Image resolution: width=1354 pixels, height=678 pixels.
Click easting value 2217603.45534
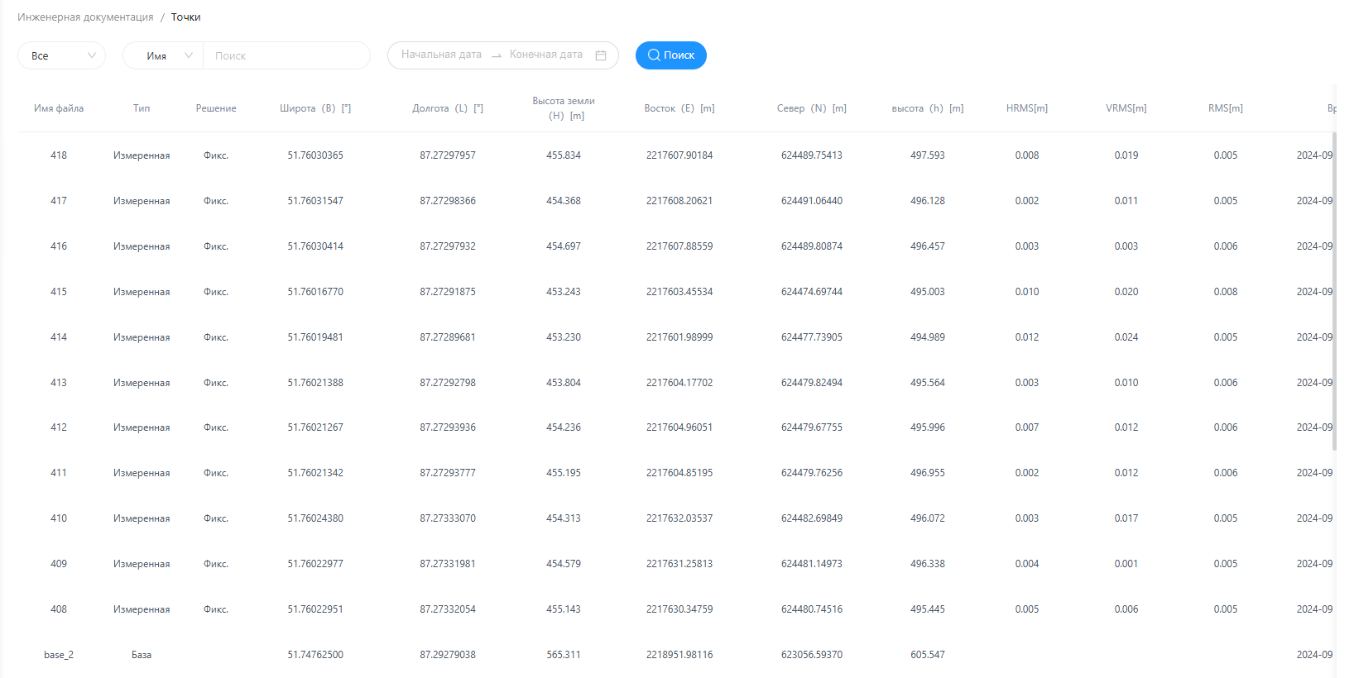[x=679, y=292]
